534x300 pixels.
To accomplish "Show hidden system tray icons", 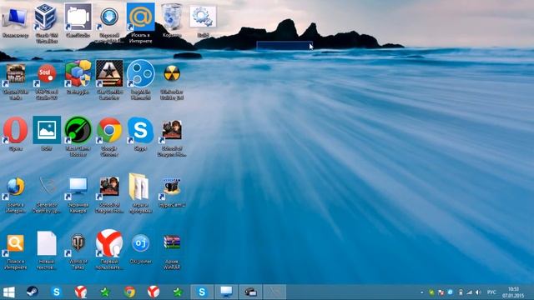I will tap(422, 292).
